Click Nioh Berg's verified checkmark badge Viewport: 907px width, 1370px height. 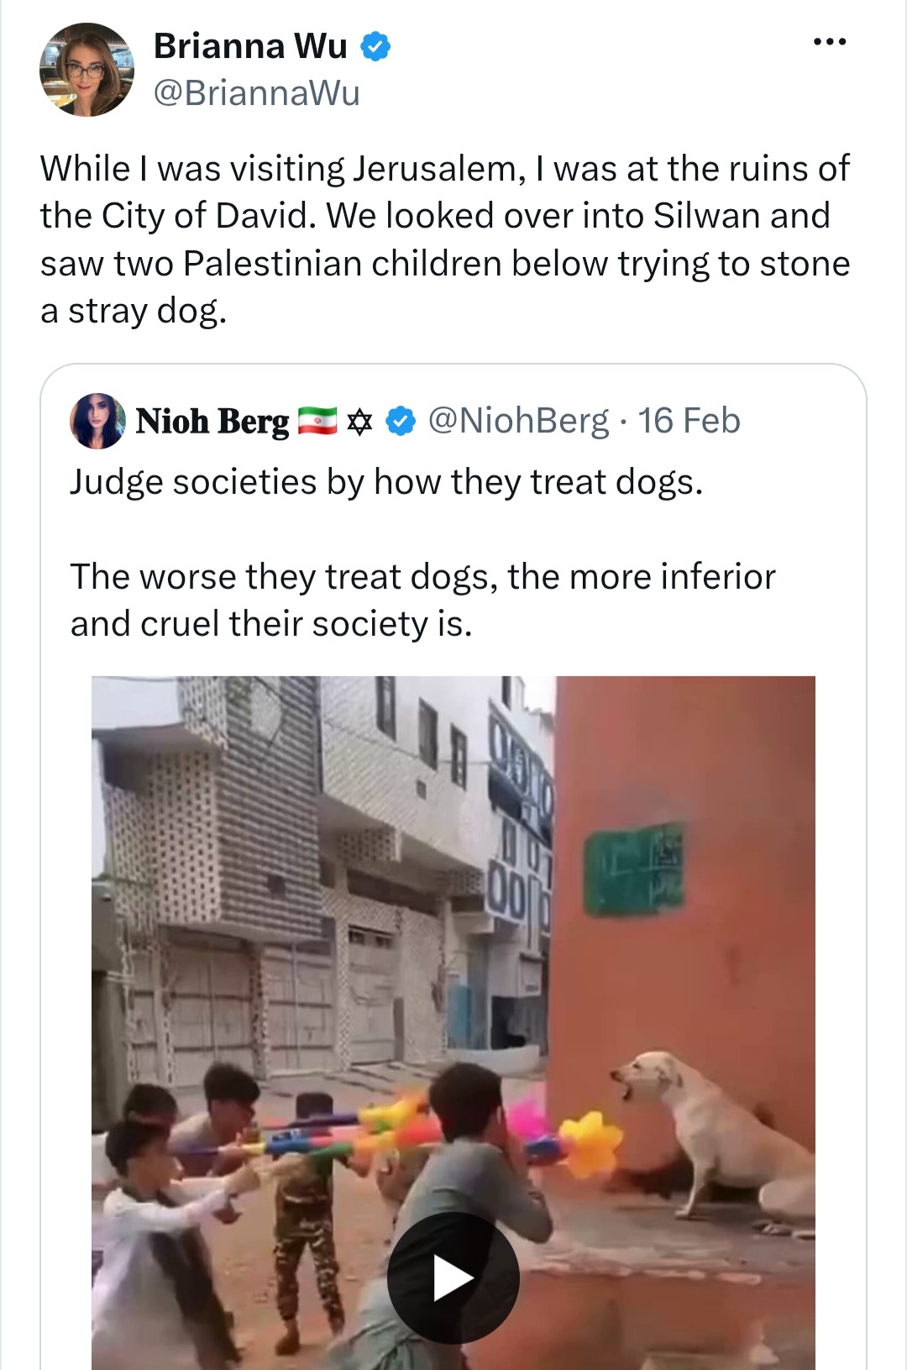401,422
